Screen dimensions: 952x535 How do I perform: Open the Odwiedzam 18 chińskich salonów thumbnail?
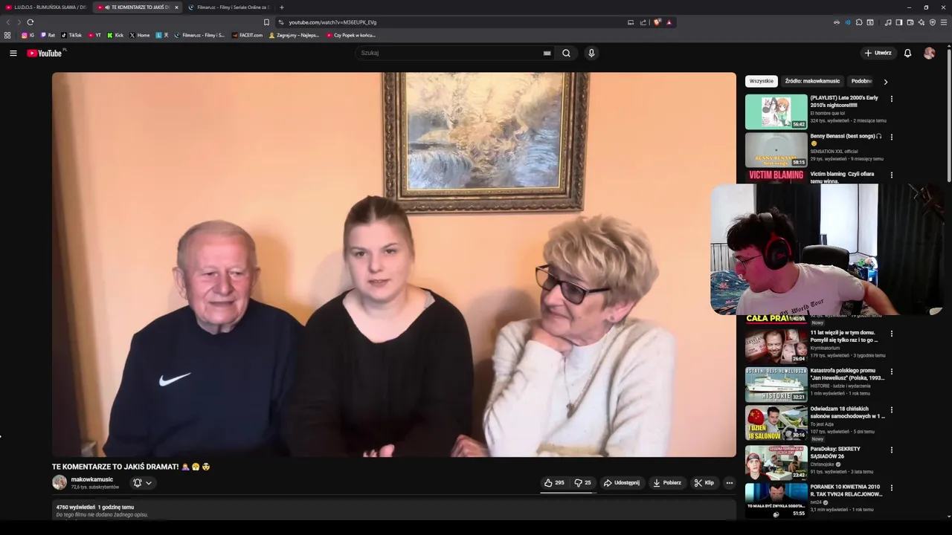click(x=776, y=423)
